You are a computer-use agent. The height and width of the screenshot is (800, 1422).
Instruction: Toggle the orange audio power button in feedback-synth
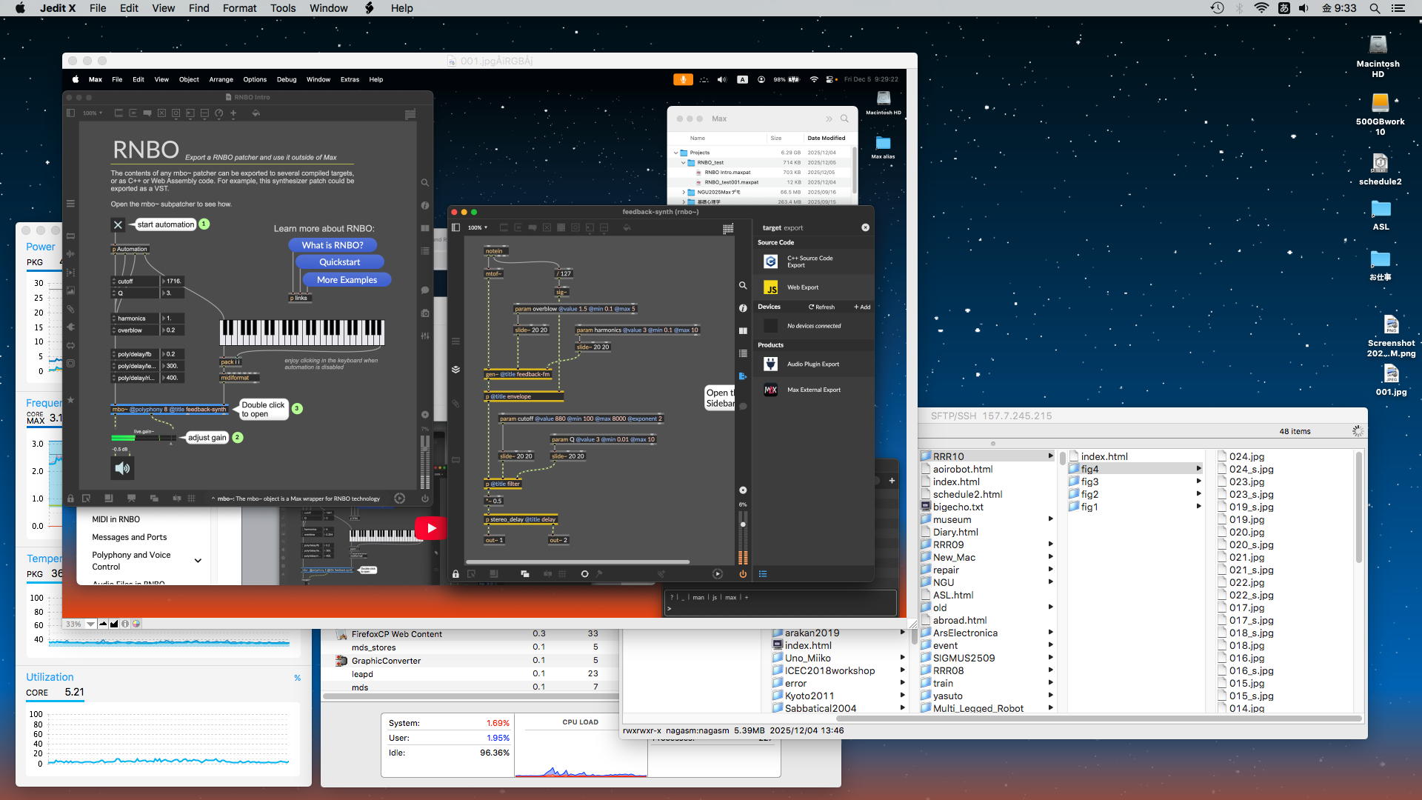742,574
